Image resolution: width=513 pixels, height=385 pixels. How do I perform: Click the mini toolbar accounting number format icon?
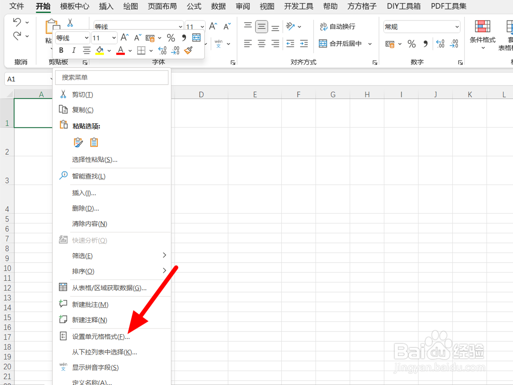click(x=150, y=38)
